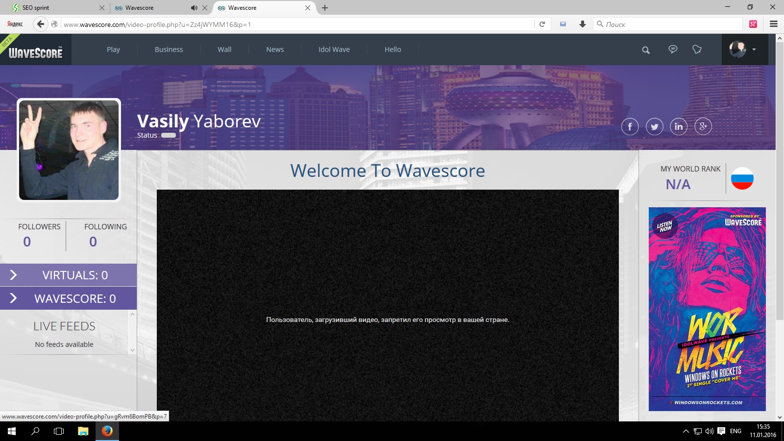Click the Firefox taskbar icon
Image resolution: width=784 pixels, height=441 pixels.
point(107,431)
